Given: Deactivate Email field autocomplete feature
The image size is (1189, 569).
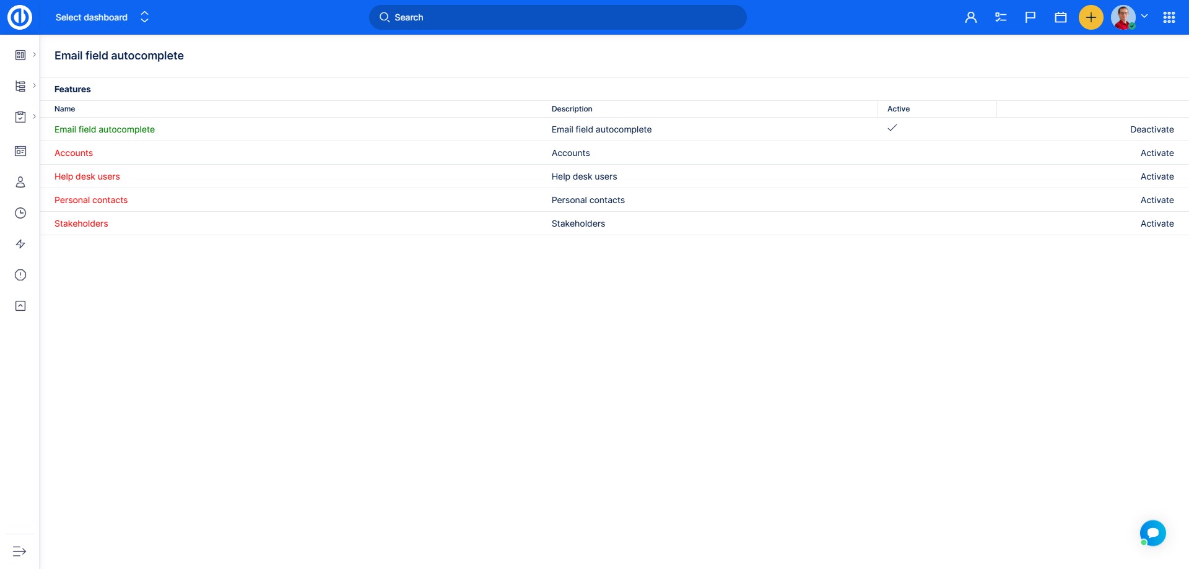Looking at the screenshot, I should pyautogui.click(x=1152, y=129).
